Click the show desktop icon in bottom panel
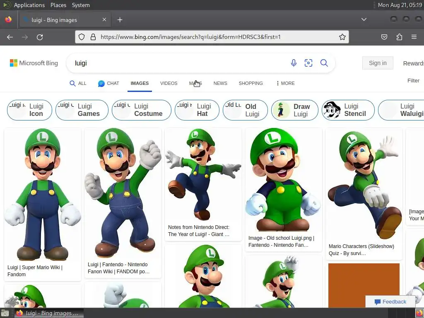The image size is (424, 318). 5,313
